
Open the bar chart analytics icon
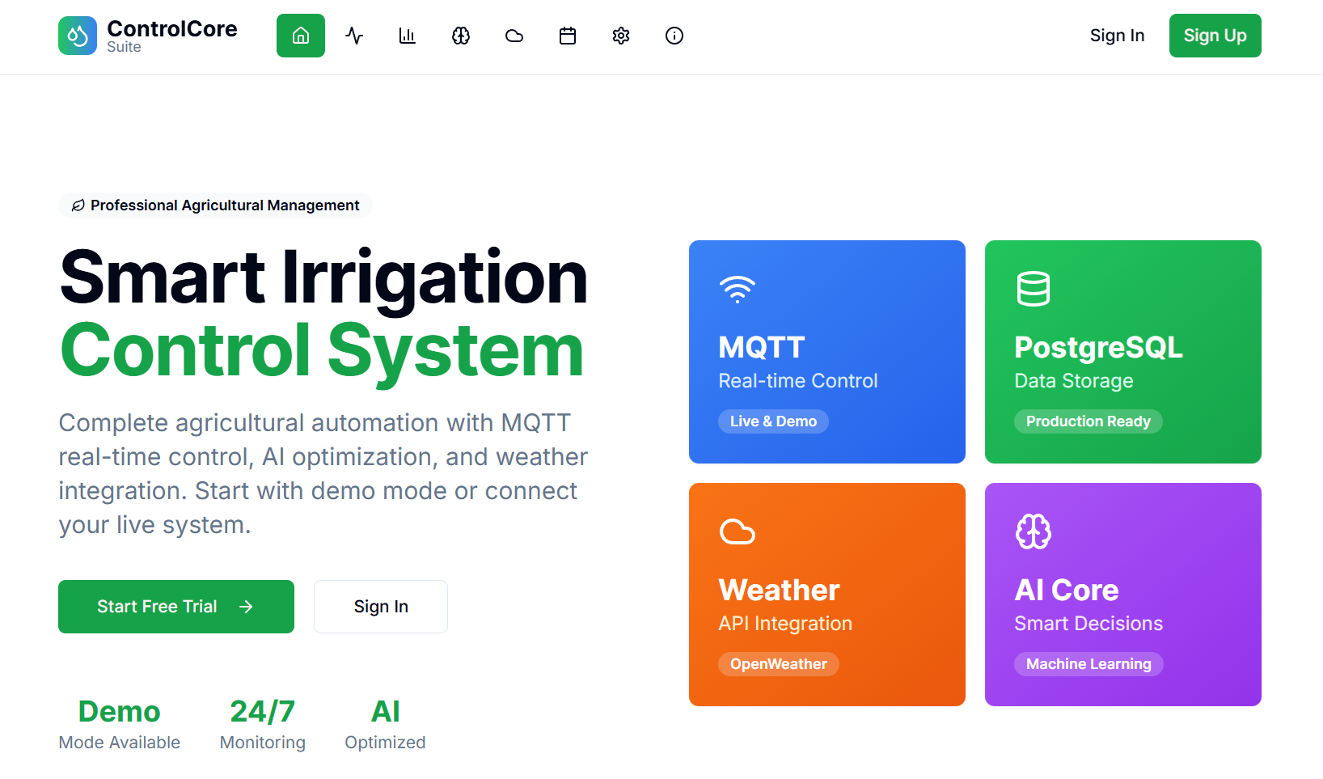(x=408, y=36)
